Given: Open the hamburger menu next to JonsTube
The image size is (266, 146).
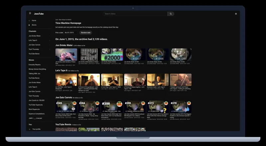Looking at the screenshot, I should [30, 13].
